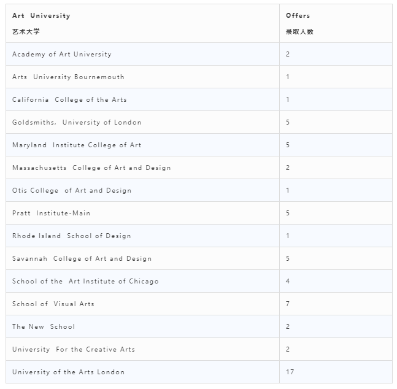Click Maryland Institute College of Art
This screenshot has width=397, height=389.
(77, 145)
